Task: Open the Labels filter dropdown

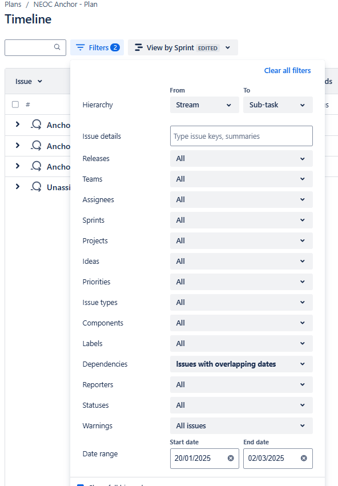Action: click(x=242, y=343)
